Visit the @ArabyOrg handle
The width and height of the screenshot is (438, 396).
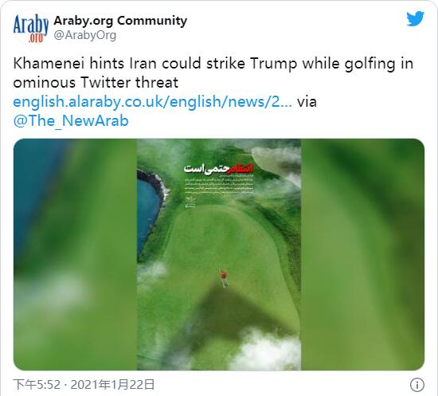point(84,36)
